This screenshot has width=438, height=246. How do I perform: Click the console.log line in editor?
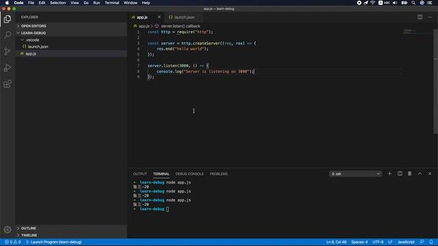[205, 71]
